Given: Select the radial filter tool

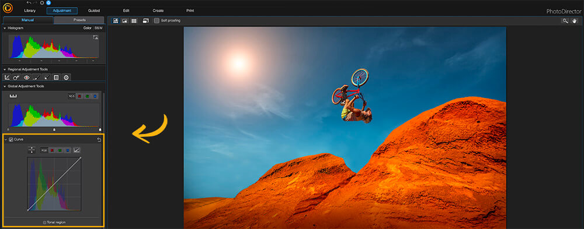Looking at the screenshot, I should coord(67,77).
